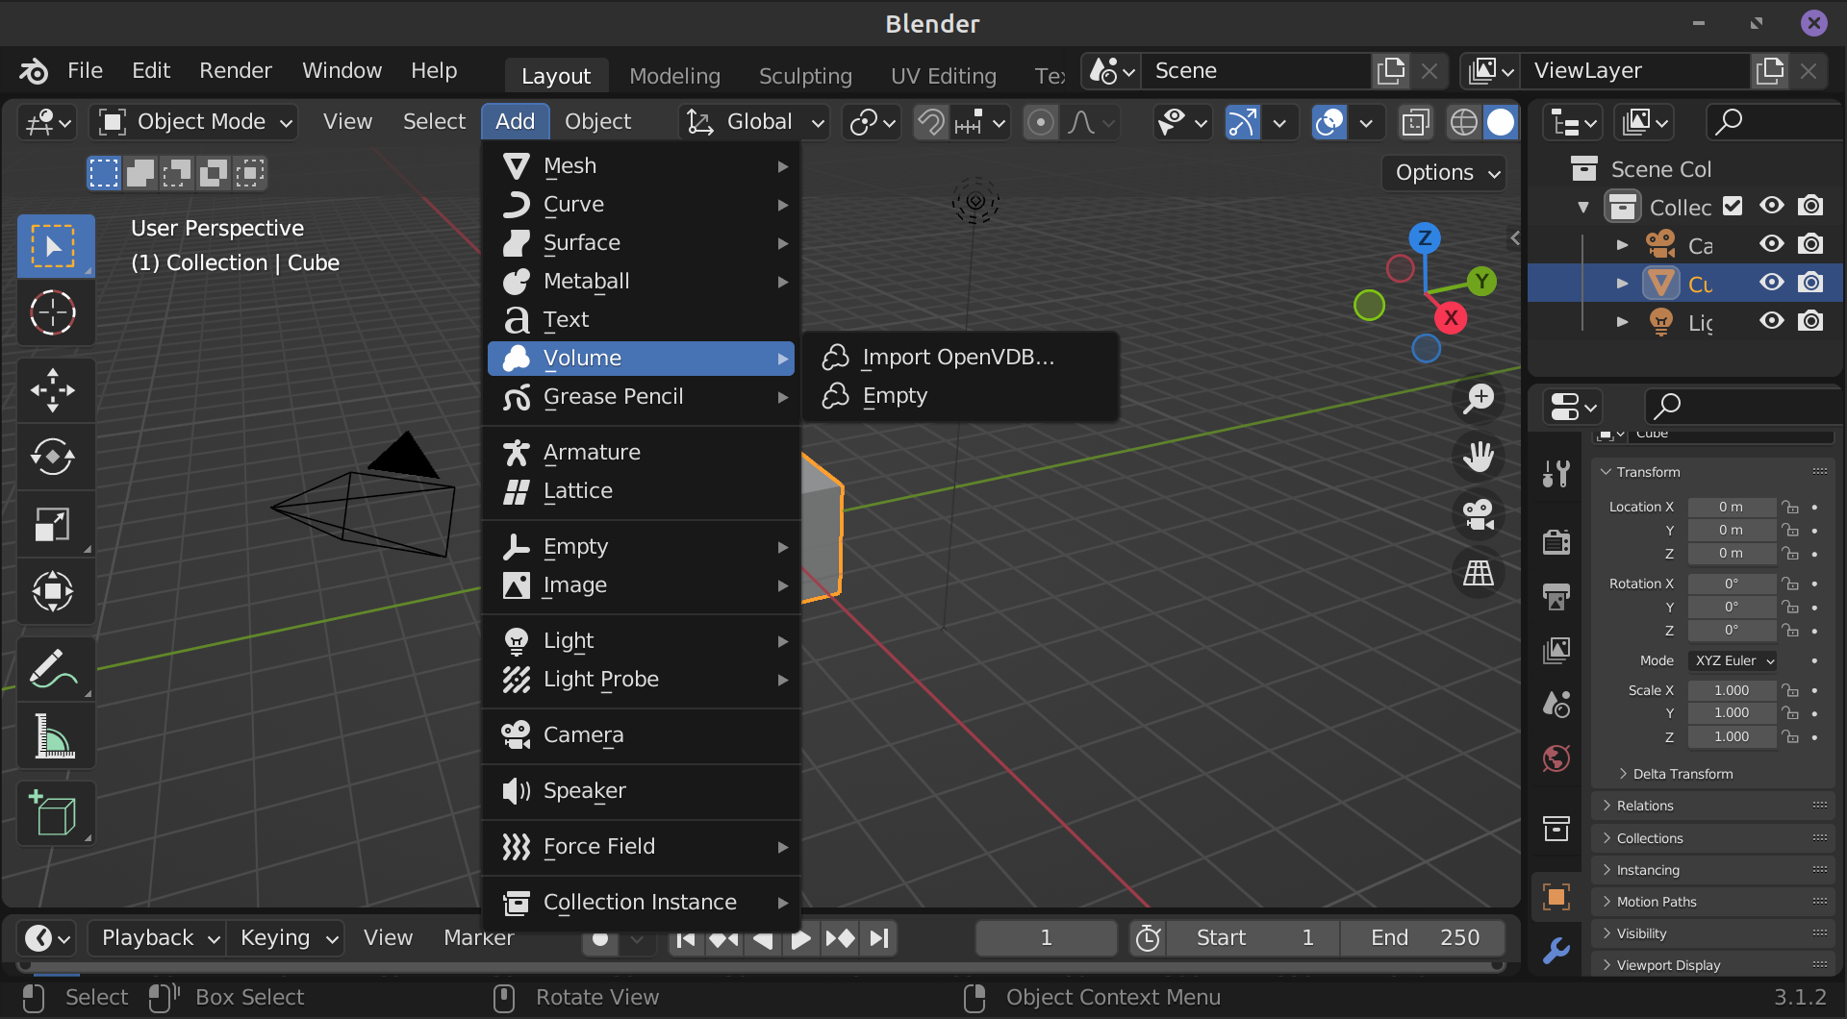Open the Render menu in top bar
Screen dimensions: 1847x1019
tap(235, 71)
